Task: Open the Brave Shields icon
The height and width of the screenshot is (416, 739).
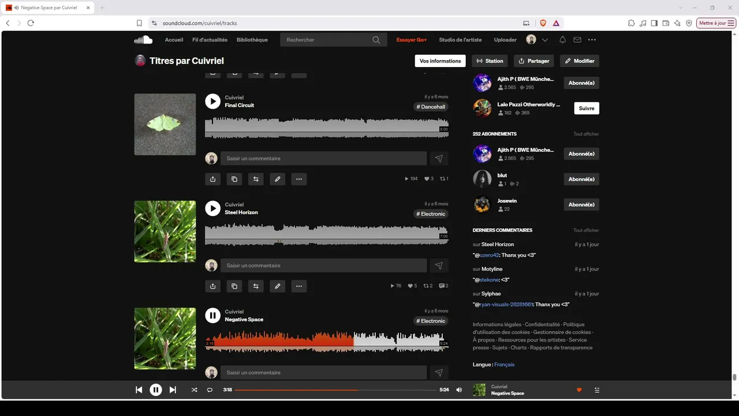Action: (543, 23)
